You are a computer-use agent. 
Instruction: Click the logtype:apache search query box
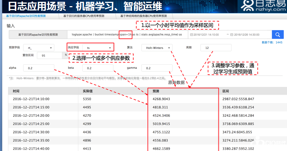click(128, 35)
